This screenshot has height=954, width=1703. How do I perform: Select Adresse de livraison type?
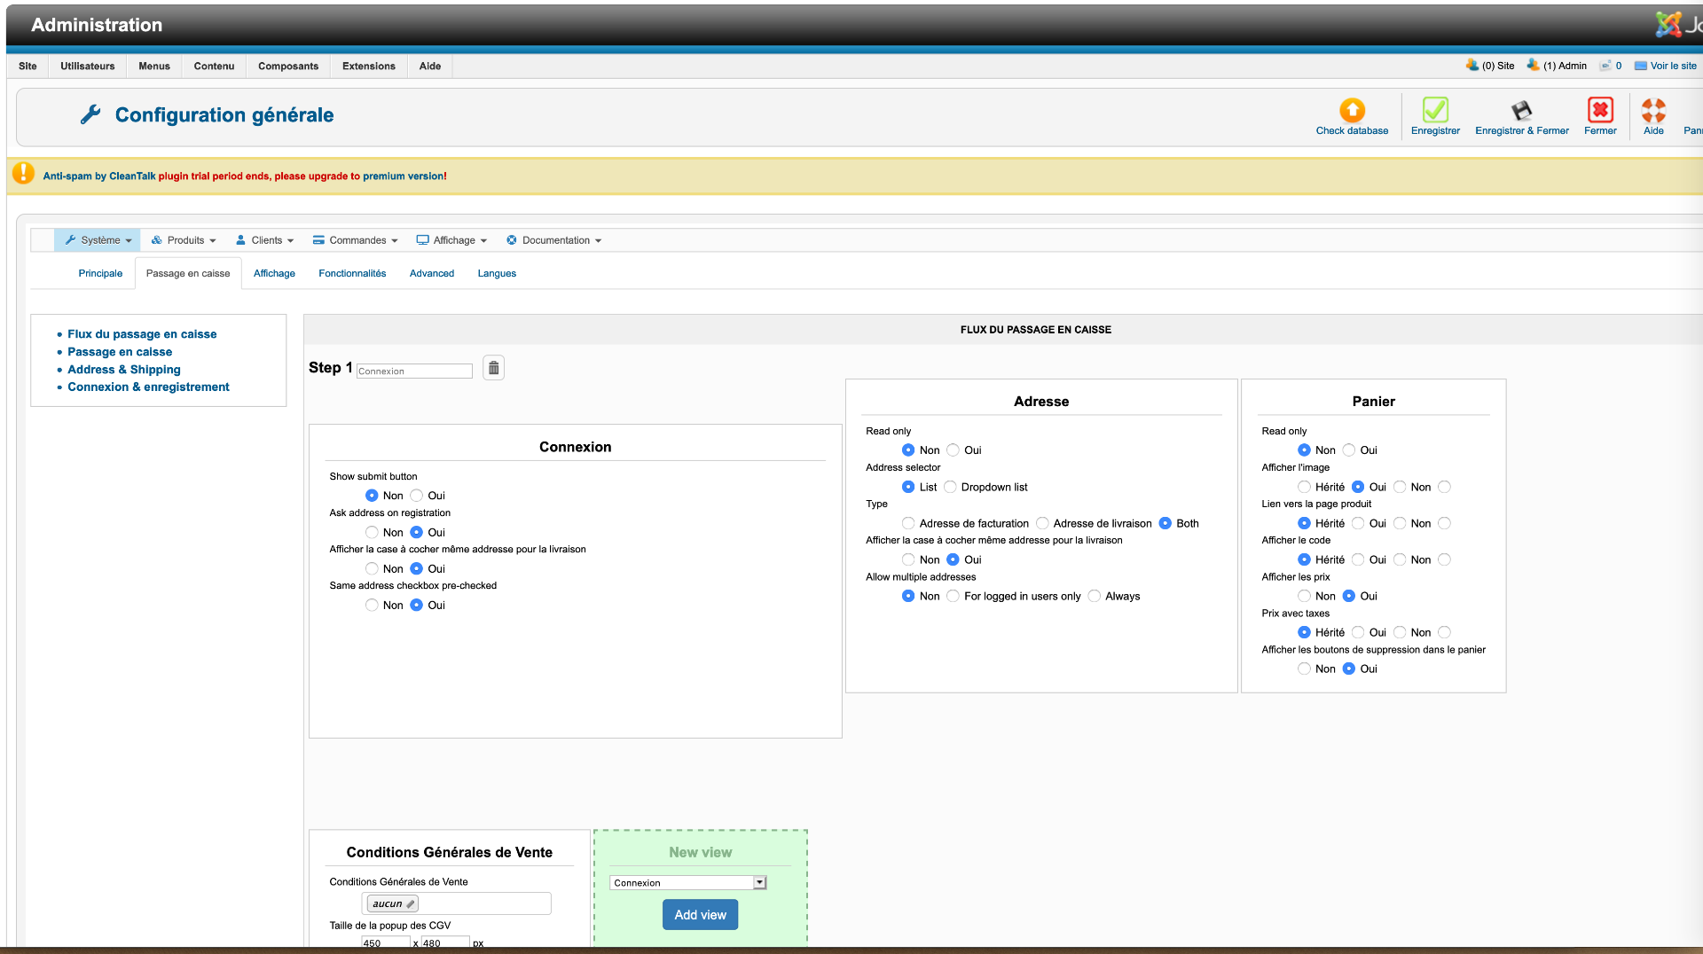(x=1042, y=523)
